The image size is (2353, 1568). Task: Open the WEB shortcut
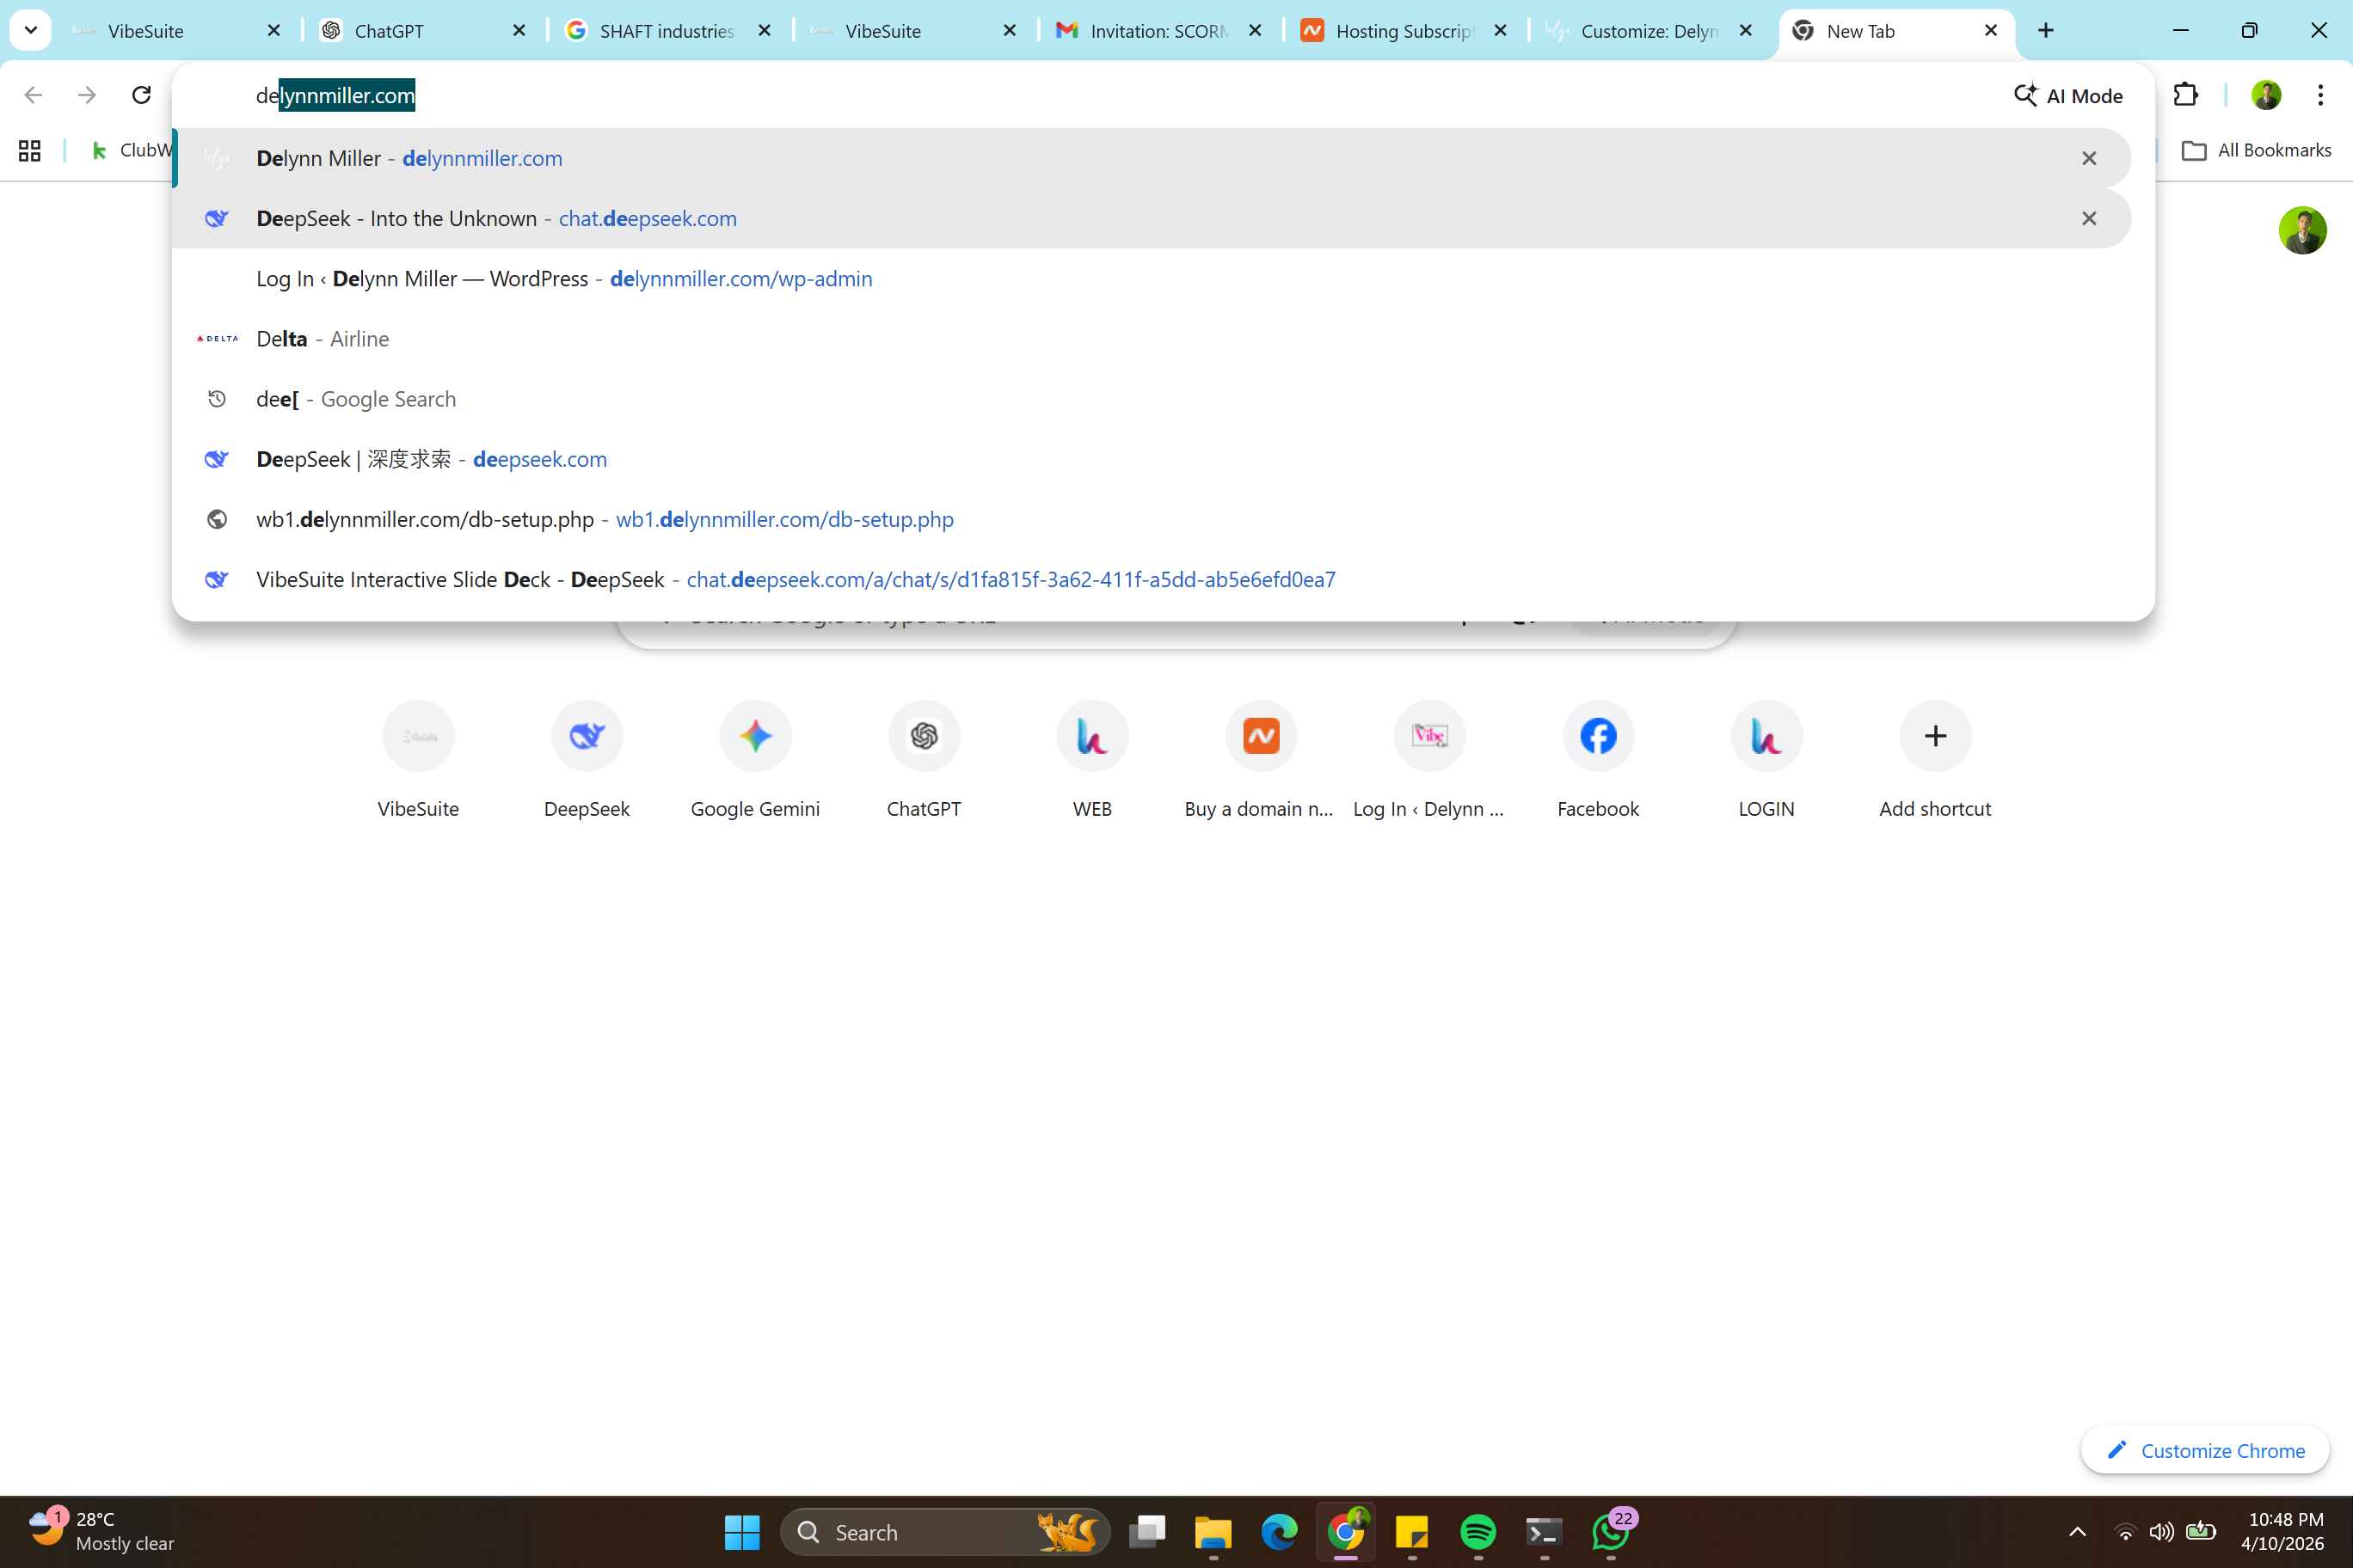1092,760
